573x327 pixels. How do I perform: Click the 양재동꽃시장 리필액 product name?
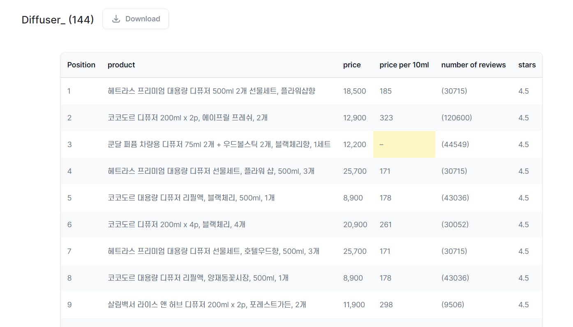pos(198,278)
